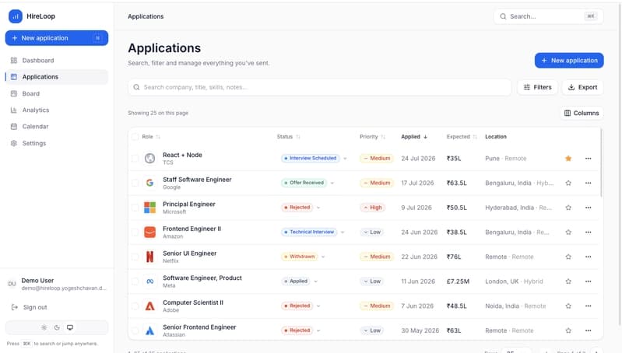Star the Staff Software Engineer row
Image resolution: width=622 pixels, height=353 pixels.
(x=568, y=183)
